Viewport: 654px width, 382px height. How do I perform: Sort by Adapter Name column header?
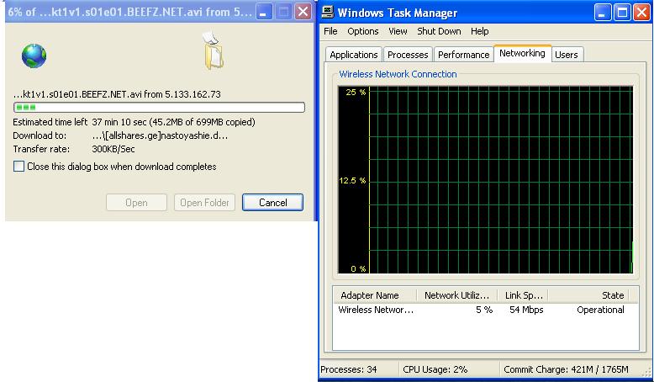pyautogui.click(x=375, y=295)
